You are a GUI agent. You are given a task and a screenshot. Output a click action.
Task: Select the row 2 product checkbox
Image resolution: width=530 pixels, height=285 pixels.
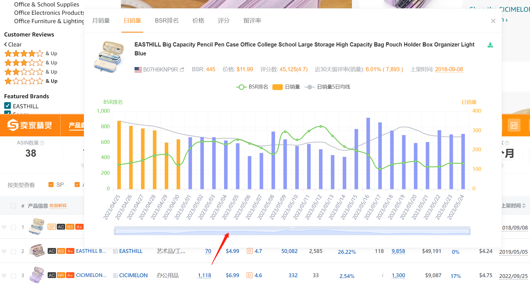coord(13,251)
